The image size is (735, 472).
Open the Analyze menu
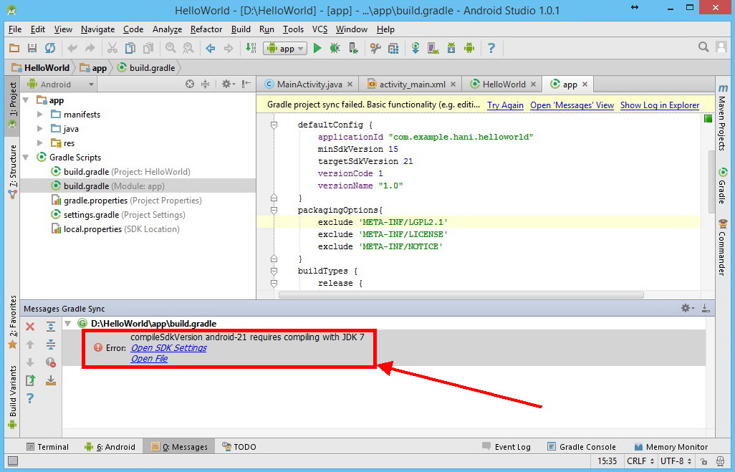pos(167,29)
